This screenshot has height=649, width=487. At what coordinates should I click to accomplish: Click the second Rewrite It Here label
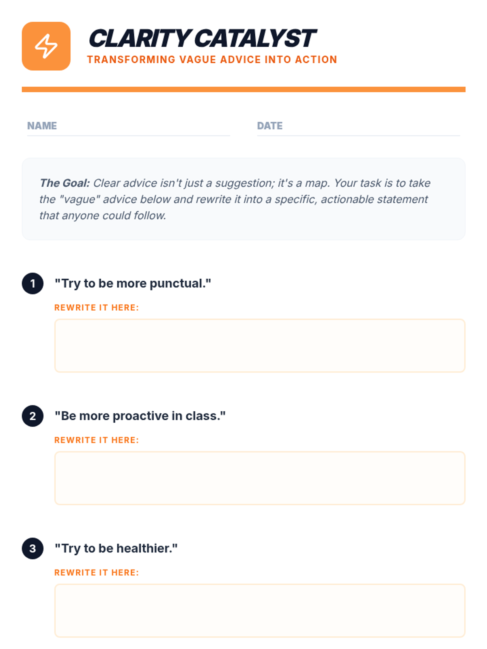[97, 440]
